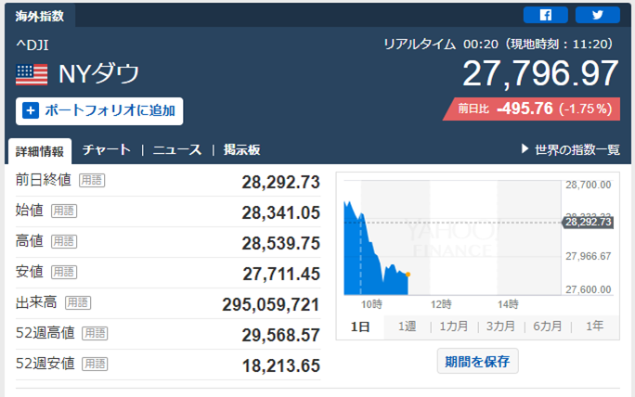Click the 前日比 -495.76 change badge
This screenshot has width=635, height=397.
(x=532, y=109)
